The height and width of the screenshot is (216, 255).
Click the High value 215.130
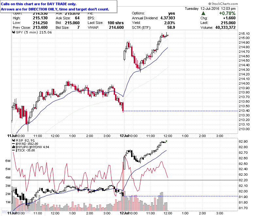pyautogui.click(x=40, y=18)
